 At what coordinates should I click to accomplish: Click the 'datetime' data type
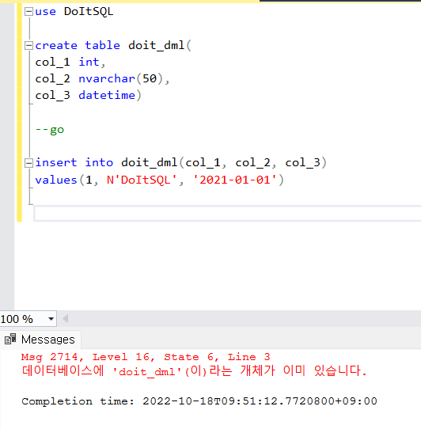click(x=107, y=96)
